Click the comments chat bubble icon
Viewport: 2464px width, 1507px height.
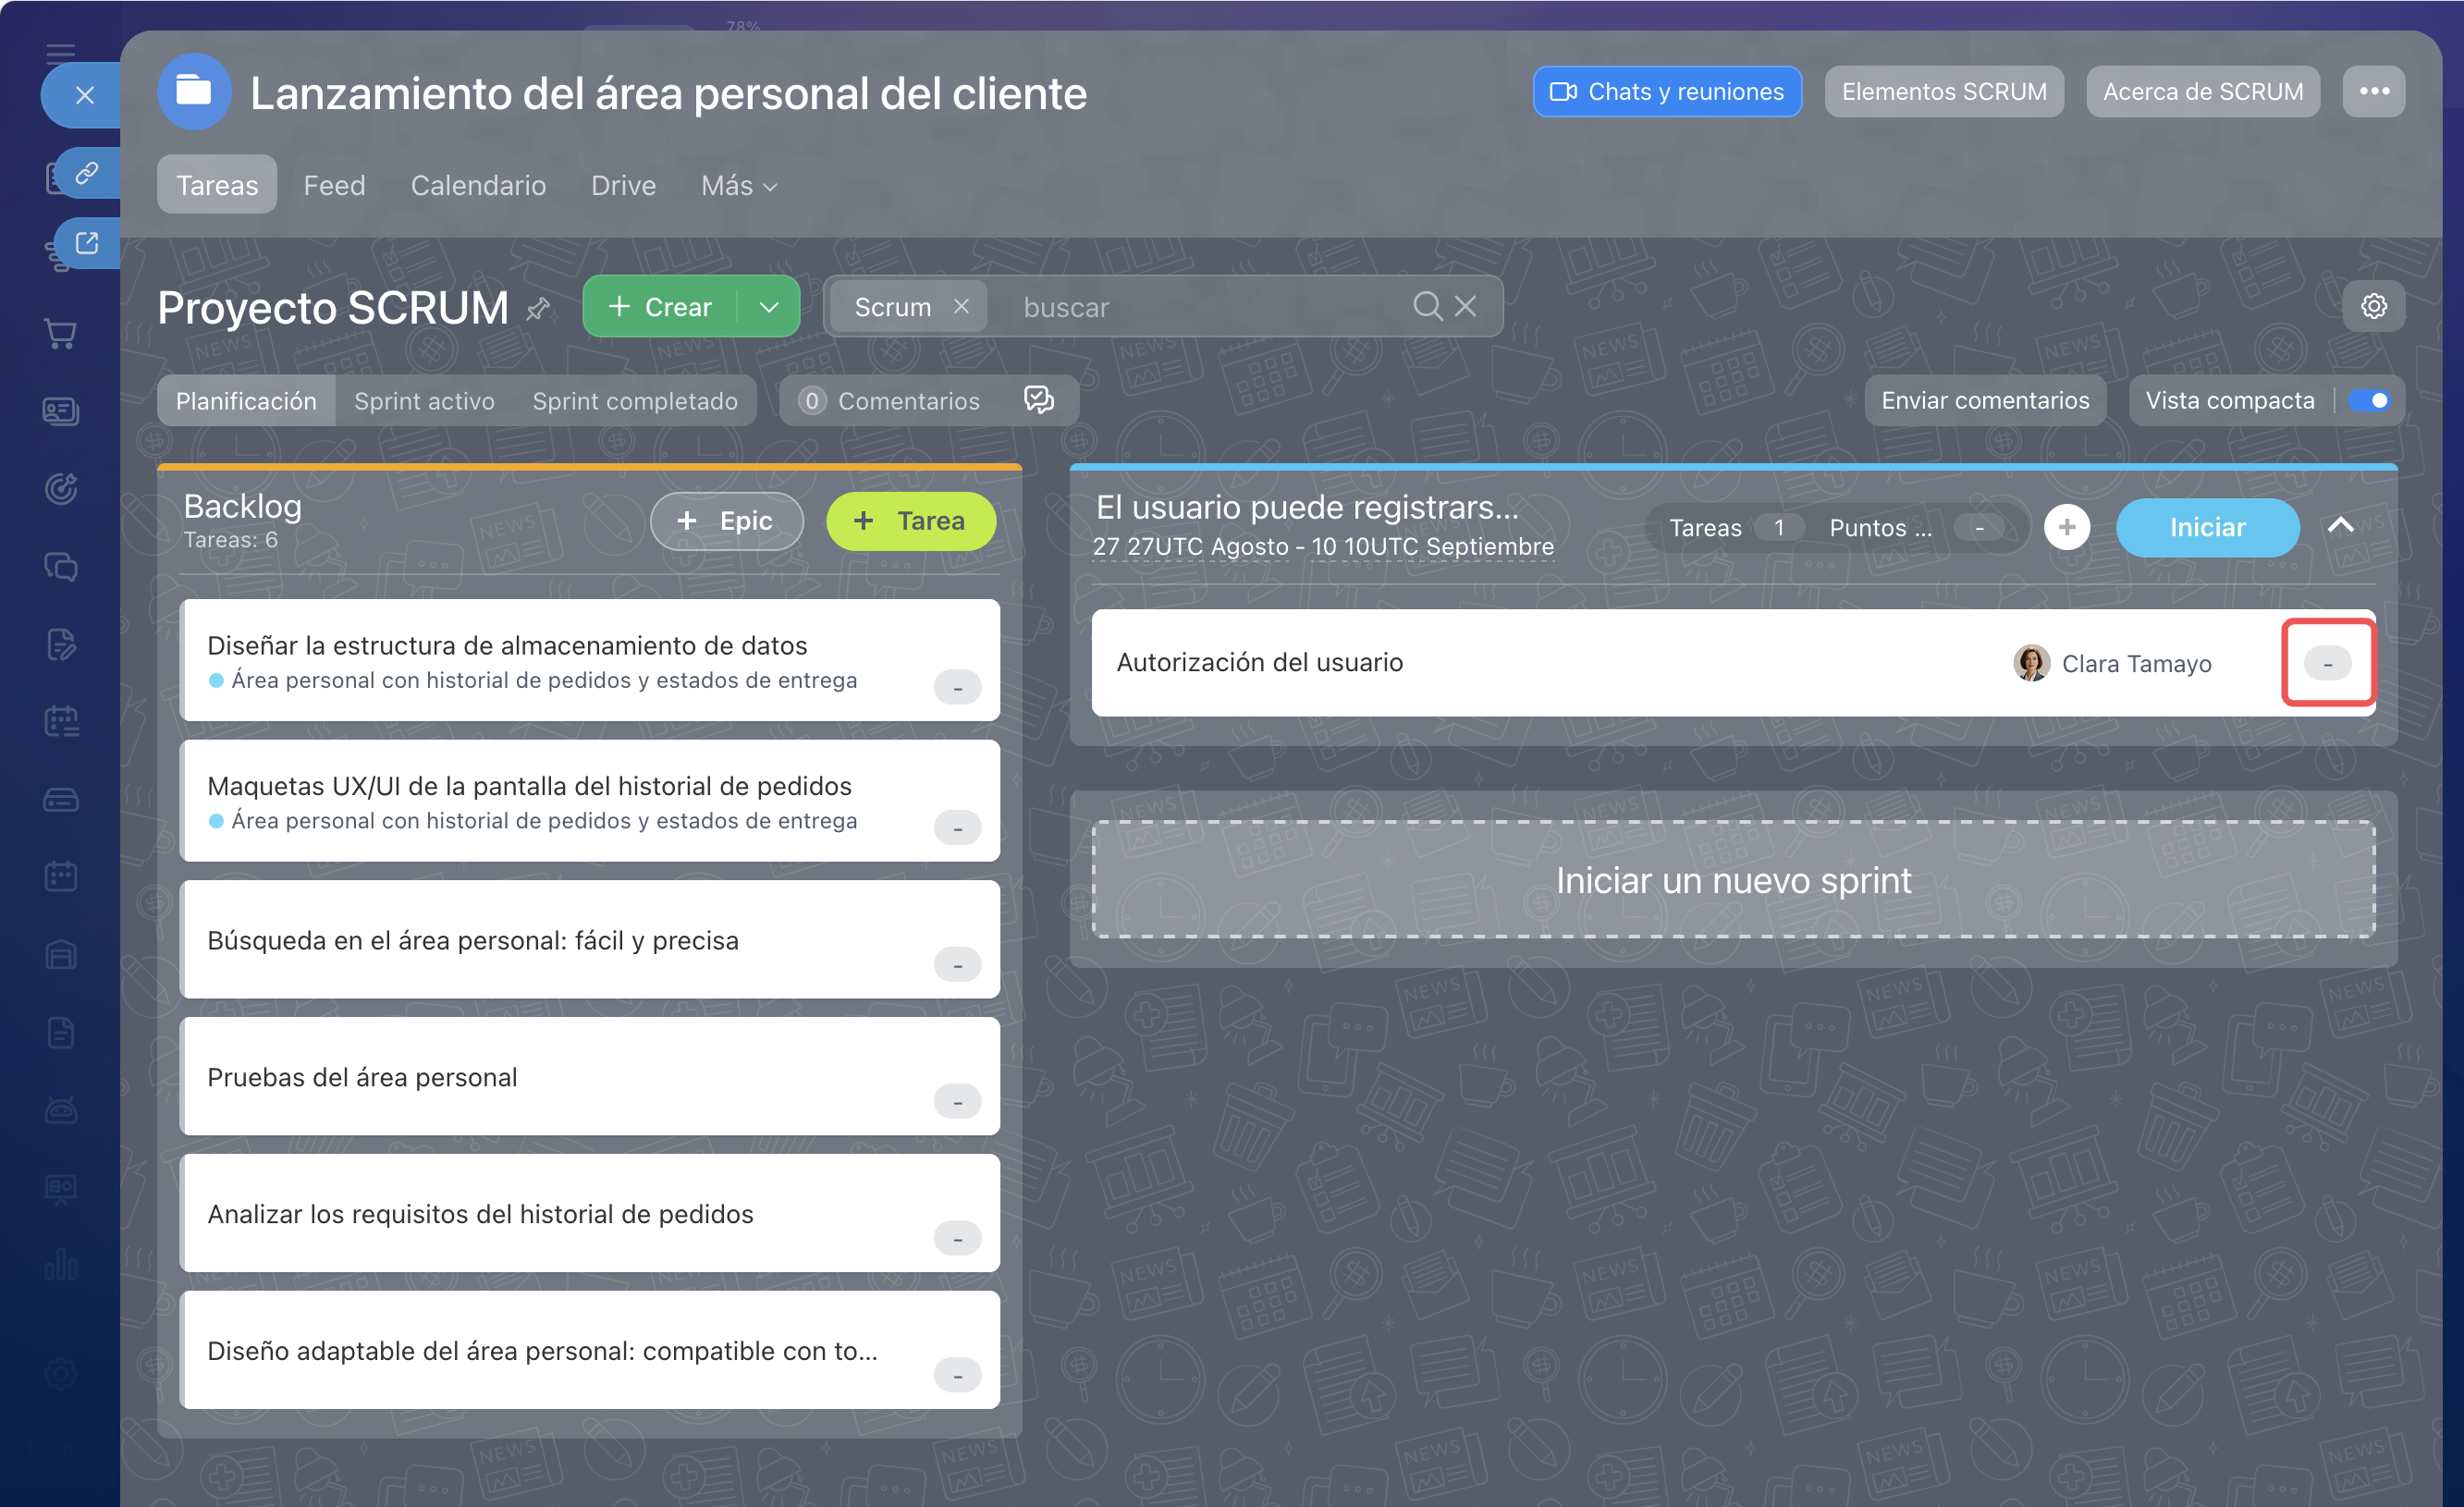[1039, 400]
